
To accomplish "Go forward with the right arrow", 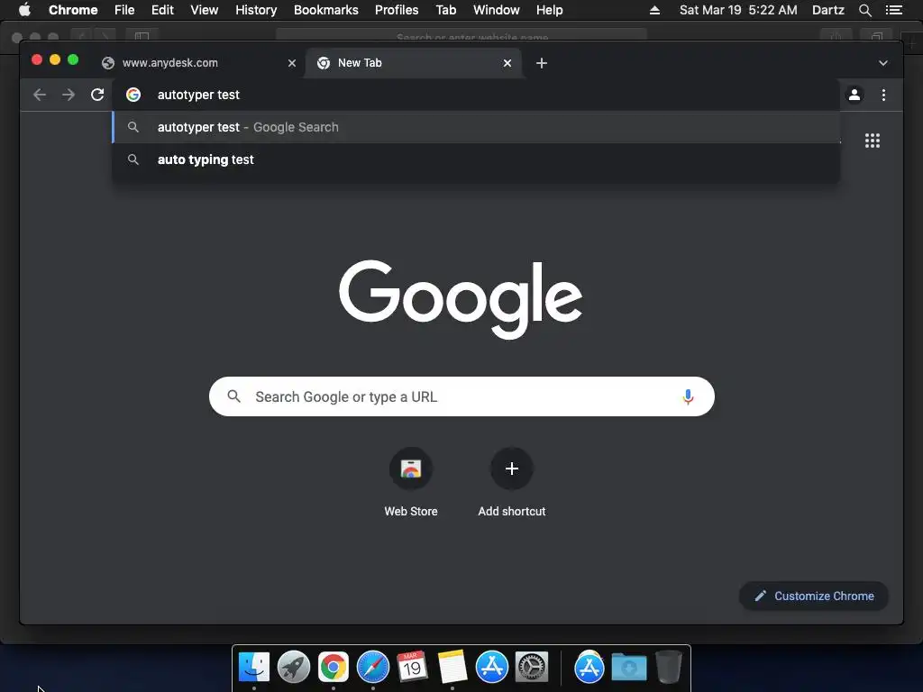I will (x=69, y=95).
